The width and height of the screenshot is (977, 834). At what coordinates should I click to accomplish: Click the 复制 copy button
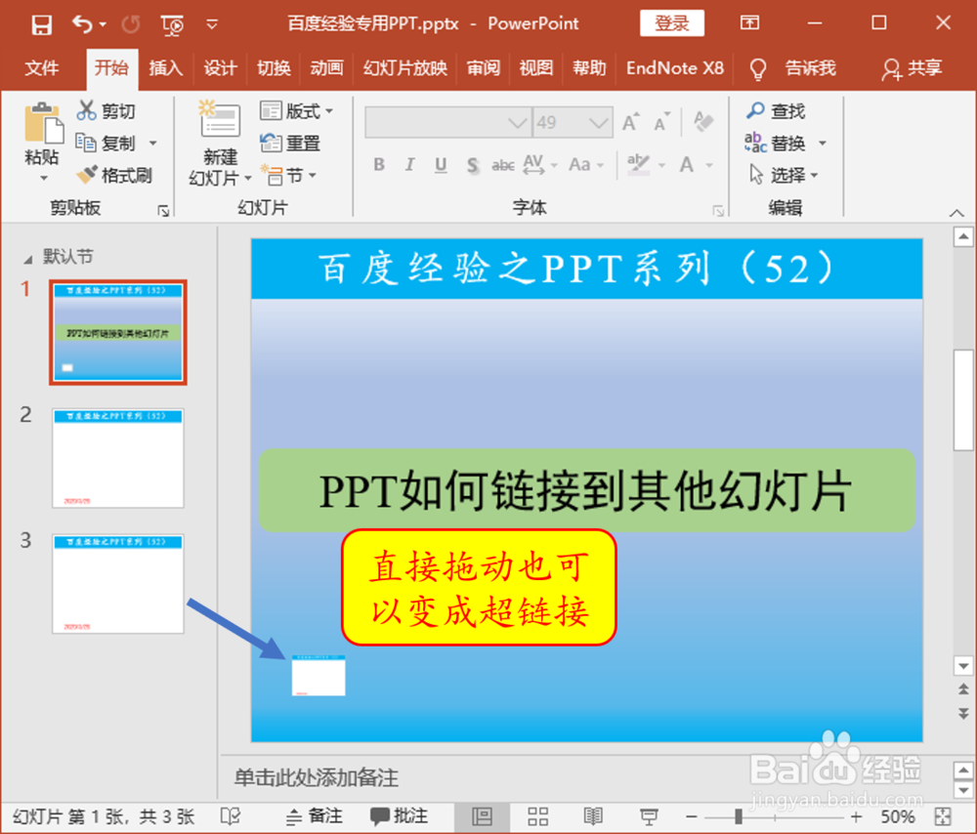click(106, 144)
